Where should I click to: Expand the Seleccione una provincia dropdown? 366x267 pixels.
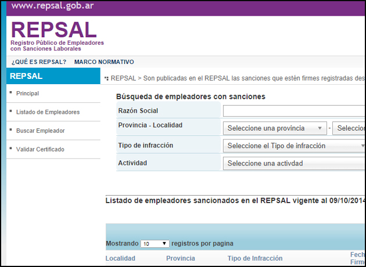(275, 128)
